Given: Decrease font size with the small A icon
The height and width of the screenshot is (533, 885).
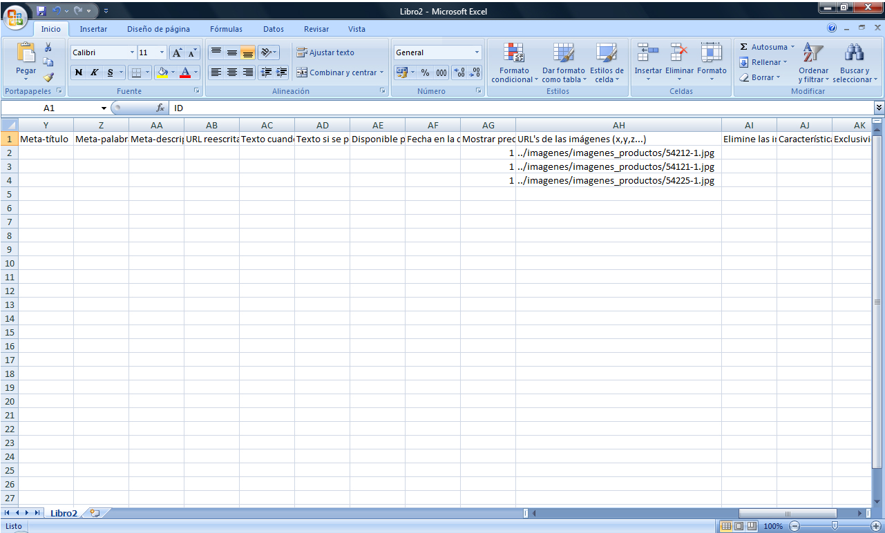Looking at the screenshot, I should coord(192,52).
